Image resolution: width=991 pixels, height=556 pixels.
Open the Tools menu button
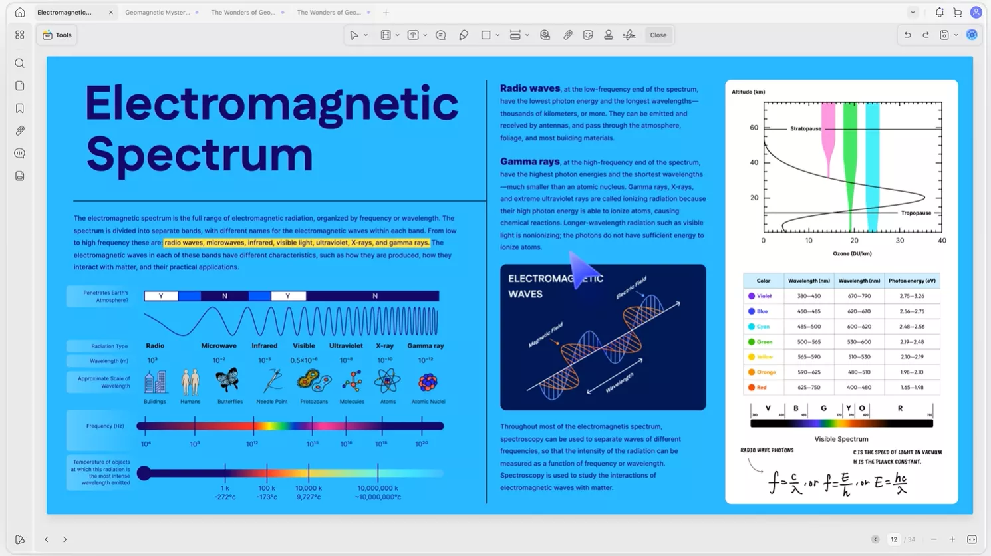pos(57,35)
